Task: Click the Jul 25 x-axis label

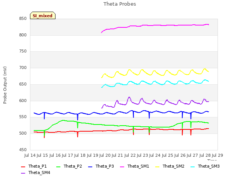Action: (168, 155)
